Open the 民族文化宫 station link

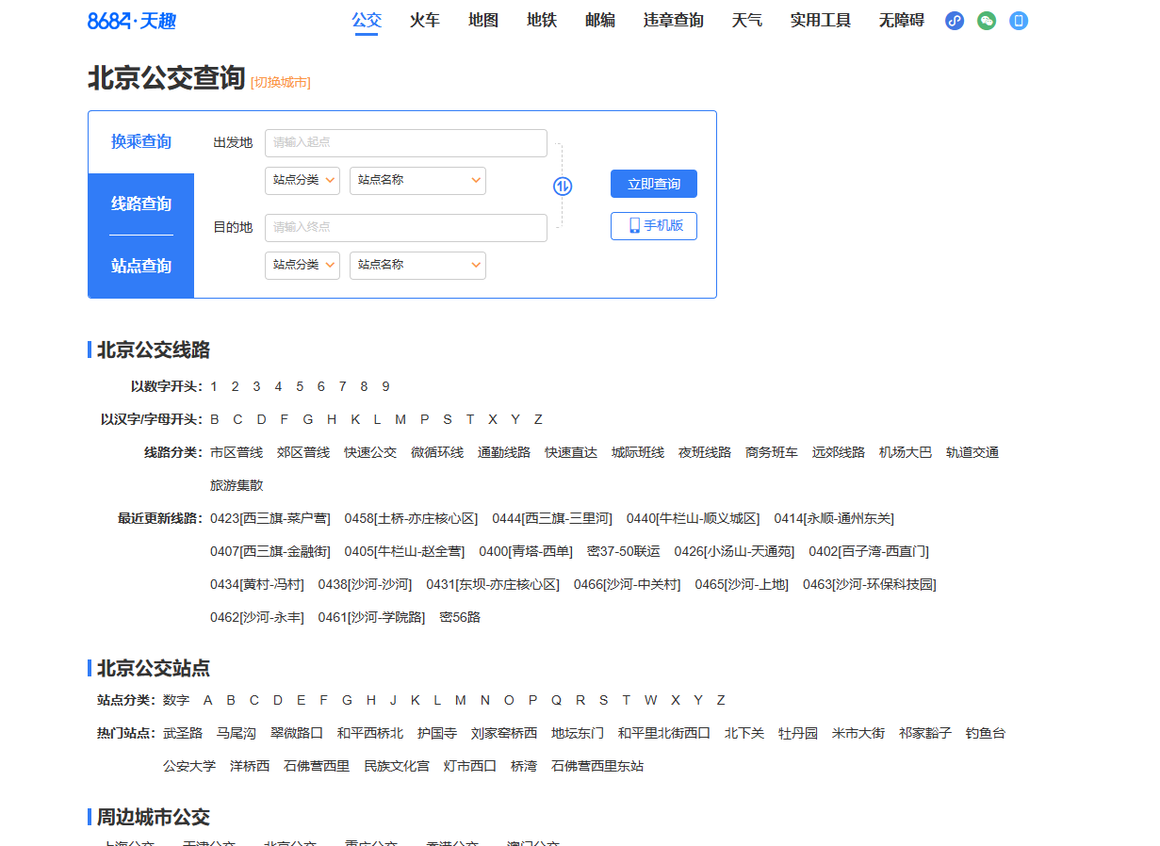pos(397,766)
